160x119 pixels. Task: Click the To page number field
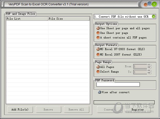point(140,72)
